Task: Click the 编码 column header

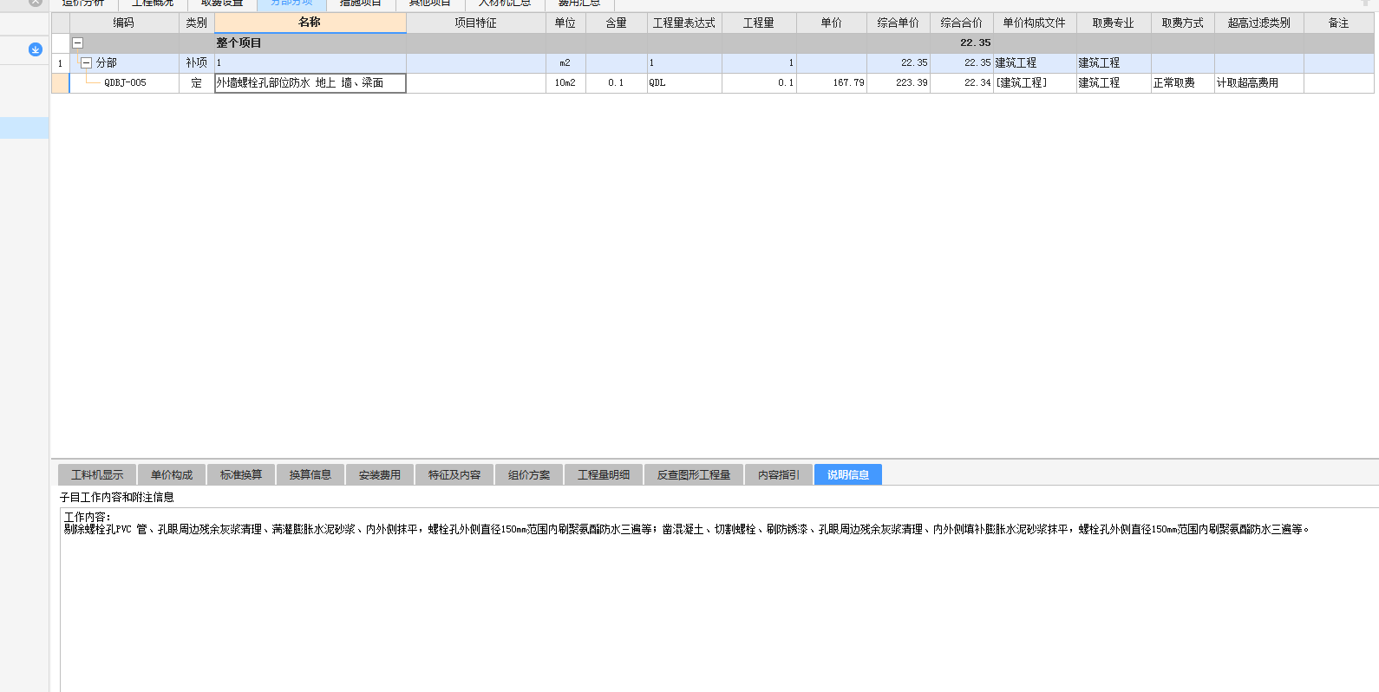Action: point(124,23)
